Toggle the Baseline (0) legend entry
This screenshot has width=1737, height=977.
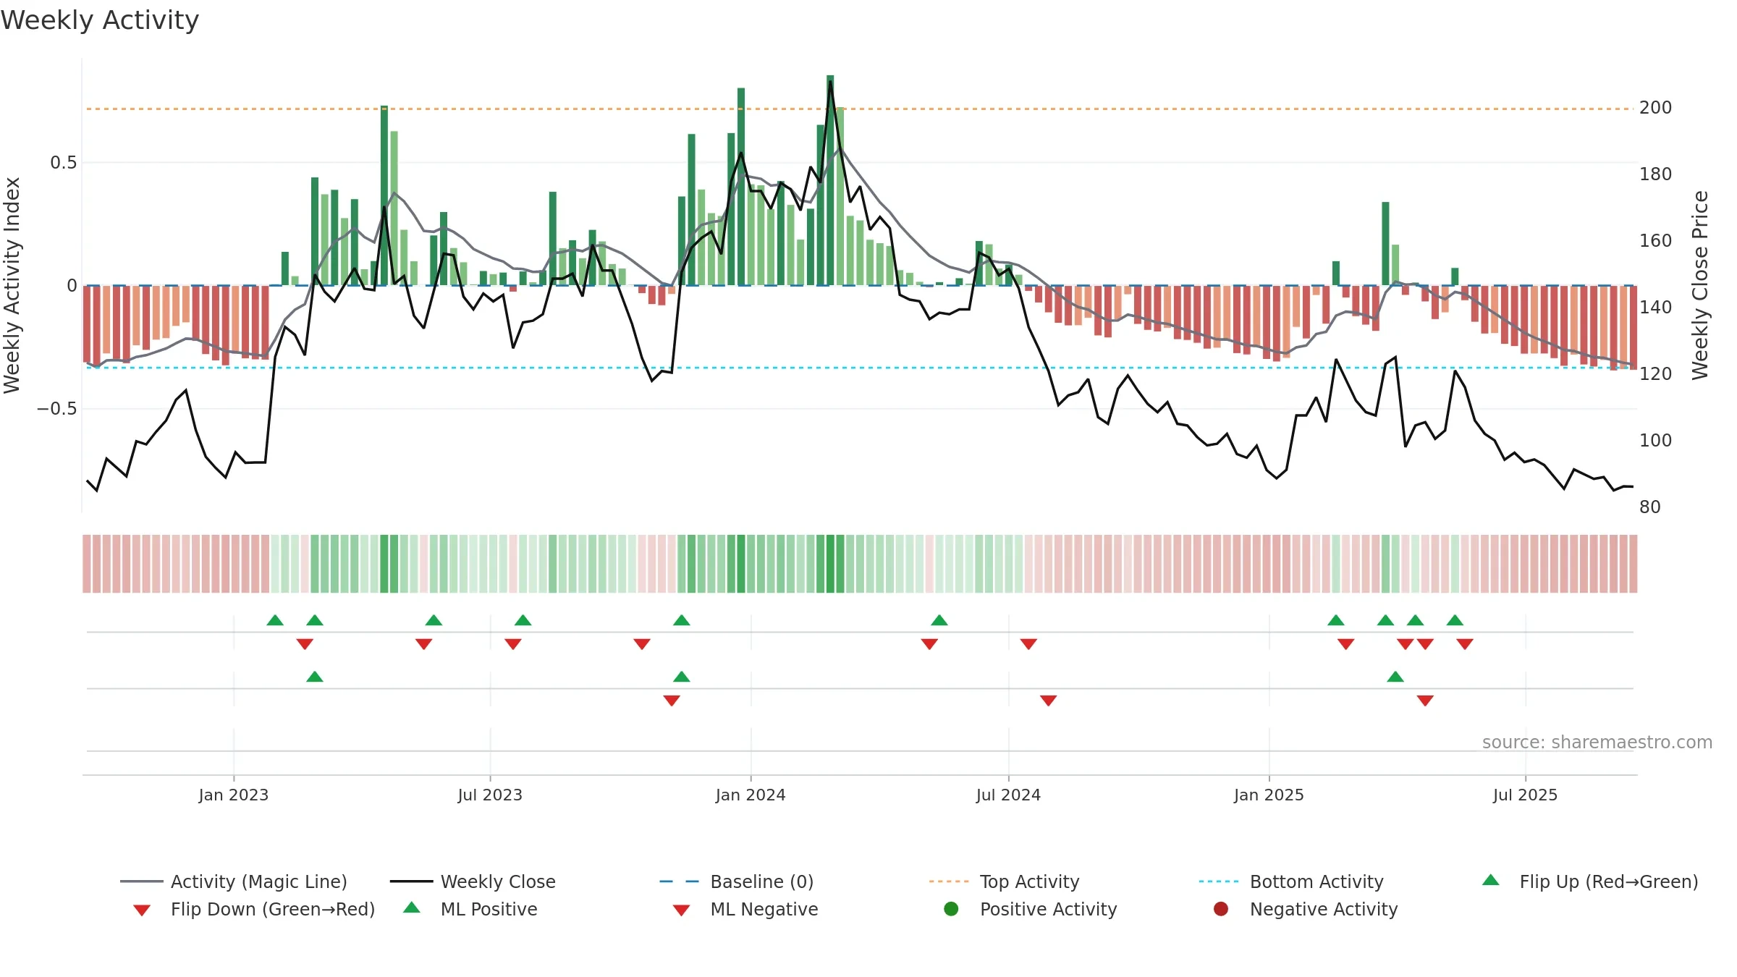737,881
